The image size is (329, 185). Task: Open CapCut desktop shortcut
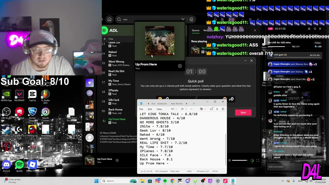(x=32, y=96)
